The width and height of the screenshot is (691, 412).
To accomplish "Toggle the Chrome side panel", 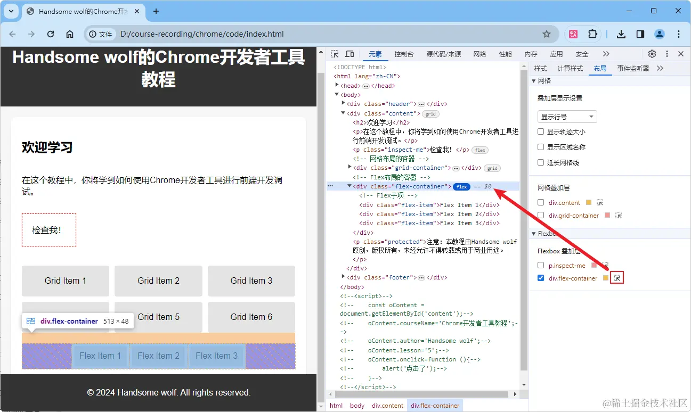I will point(640,34).
